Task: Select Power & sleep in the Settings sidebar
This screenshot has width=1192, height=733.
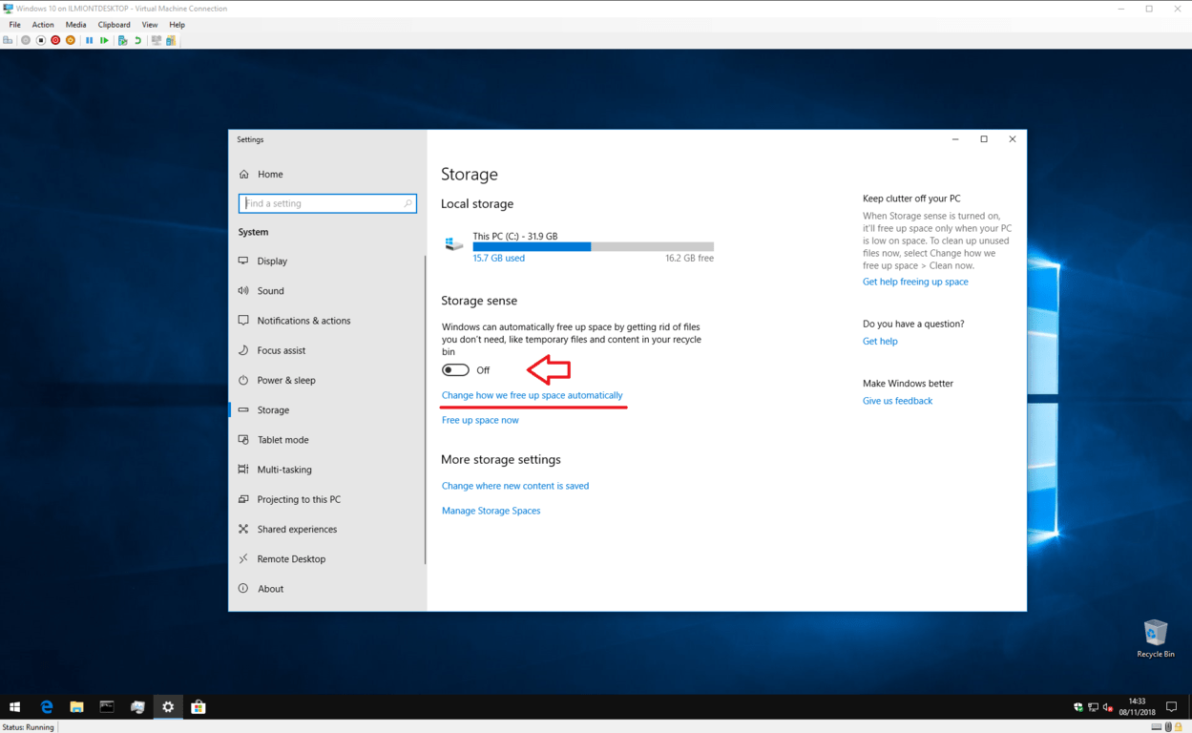Action: tap(287, 380)
